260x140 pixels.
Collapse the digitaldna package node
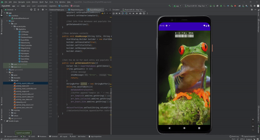pos(14,29)
